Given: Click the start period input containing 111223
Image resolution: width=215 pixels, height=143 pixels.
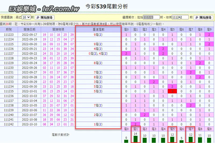Looking at the screenshot, I should pyautogui.click(x=151, y=17).
